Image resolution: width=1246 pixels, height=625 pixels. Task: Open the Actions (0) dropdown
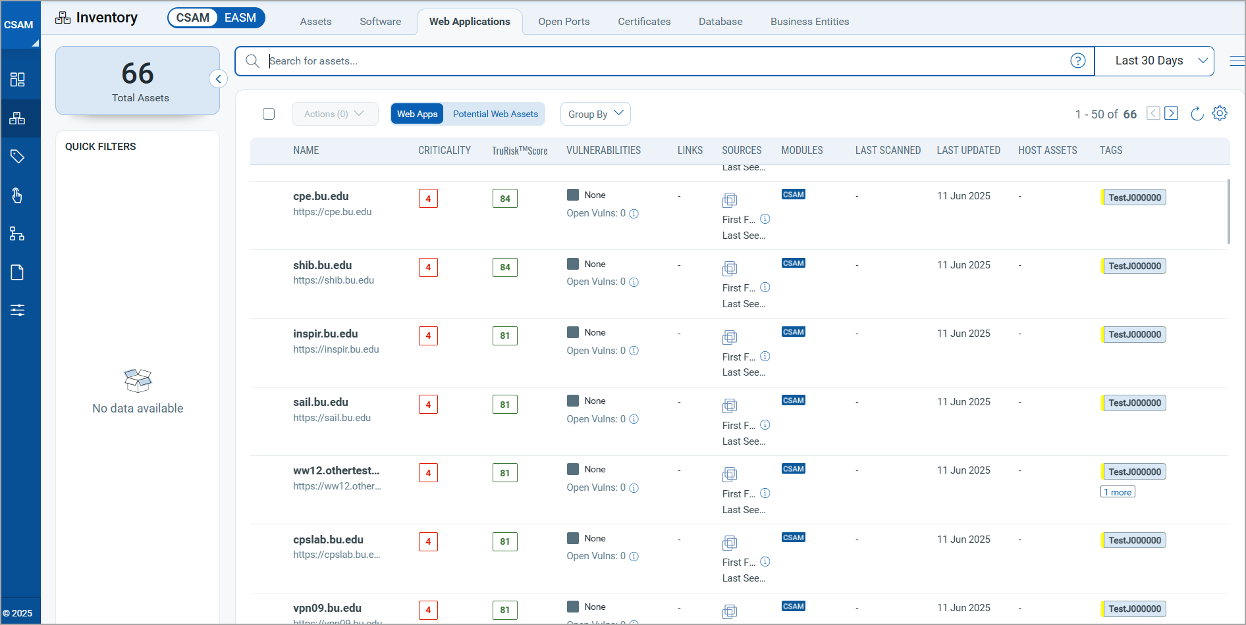335,114
